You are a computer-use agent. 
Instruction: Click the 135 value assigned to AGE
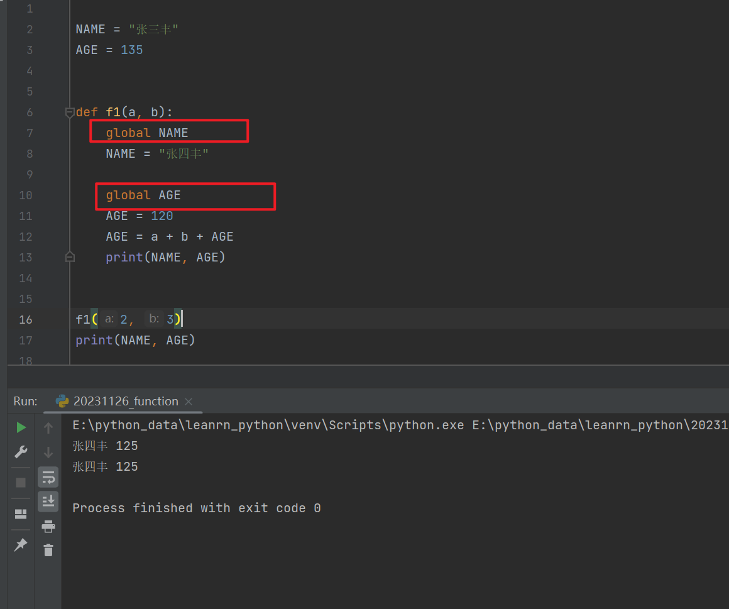tap(132, 50)
